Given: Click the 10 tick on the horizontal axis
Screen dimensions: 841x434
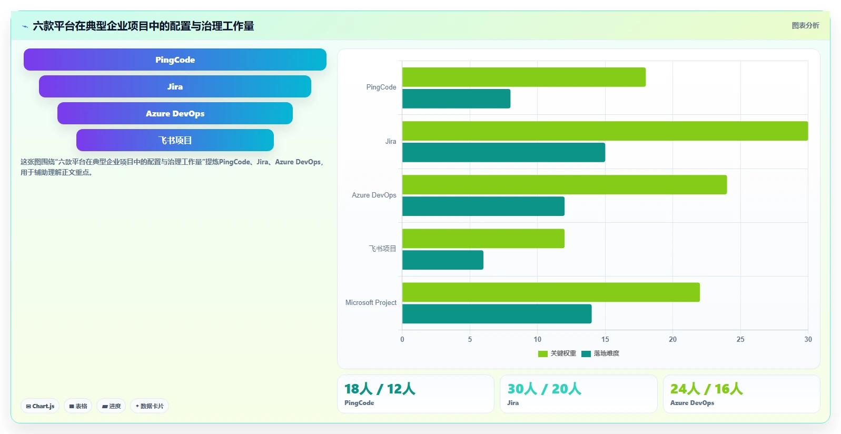Looking at the screenshot, I should click(538, 339).
